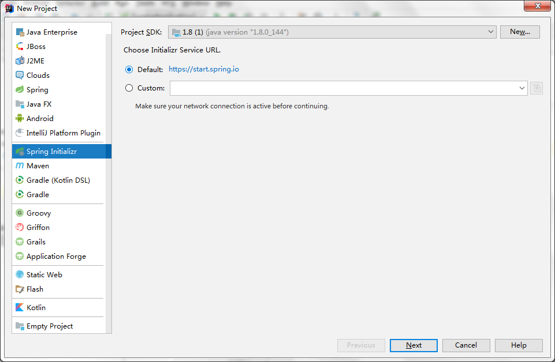Select Android in the project list
The height and width of the screenshot is (362, 555).
[x=59, y=118]
